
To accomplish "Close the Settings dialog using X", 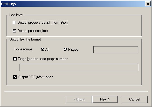I will [x=148, y=4].
